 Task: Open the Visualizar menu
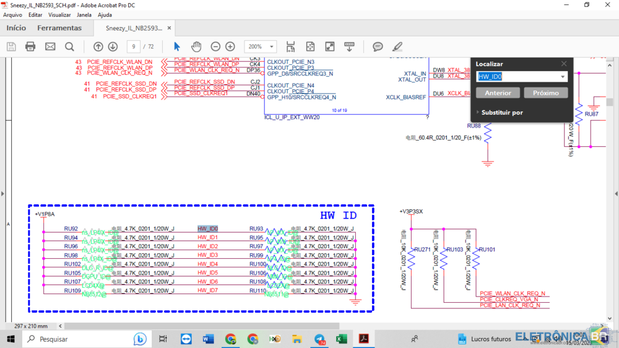click(x=59, y=15)
